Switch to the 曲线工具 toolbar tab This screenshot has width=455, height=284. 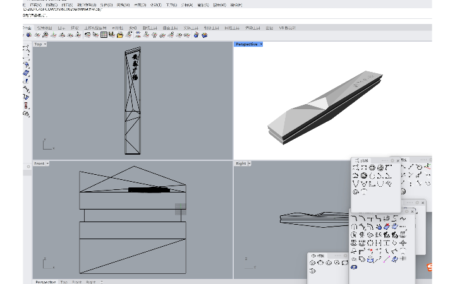pos(150,28)
